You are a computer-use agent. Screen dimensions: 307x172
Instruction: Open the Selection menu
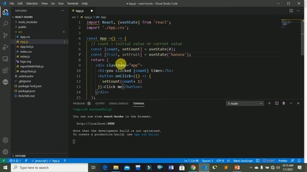[x=32, y=3]
